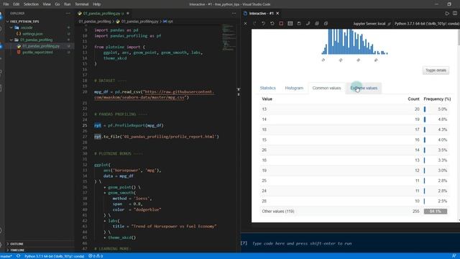
Task: Click the Toggle details button
Action: click(436, 71)
